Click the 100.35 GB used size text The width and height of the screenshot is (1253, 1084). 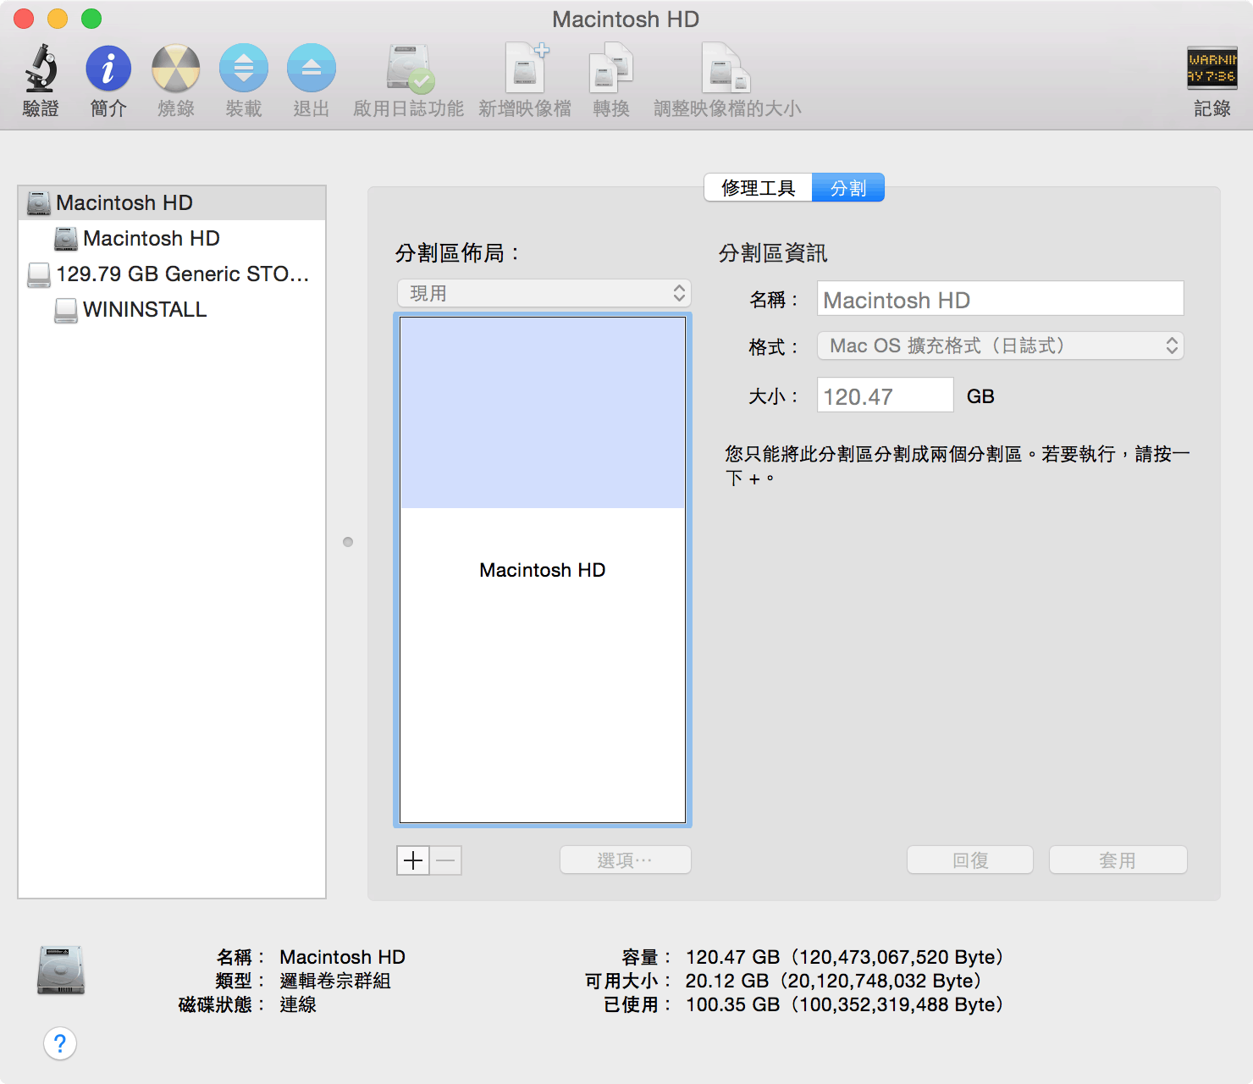pos(844,1004)
